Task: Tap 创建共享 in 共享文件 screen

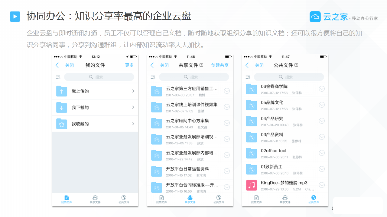Action: (220, 65)
